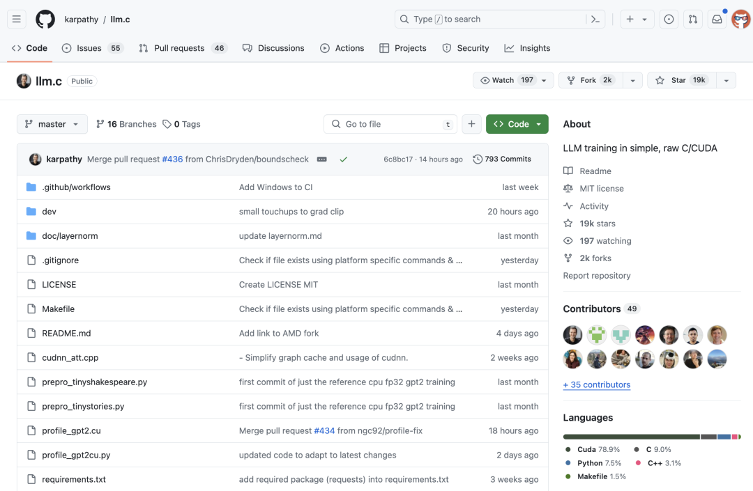753x491 pixels.
Task: Expand the create new dropdown arrow
Action: [x=645, y=20]
